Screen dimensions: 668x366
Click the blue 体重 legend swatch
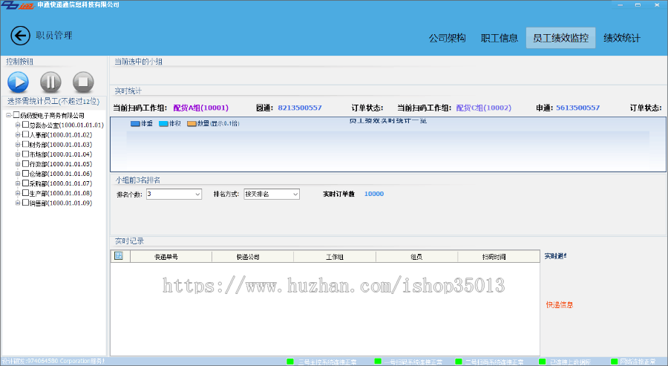coord(135,123)
